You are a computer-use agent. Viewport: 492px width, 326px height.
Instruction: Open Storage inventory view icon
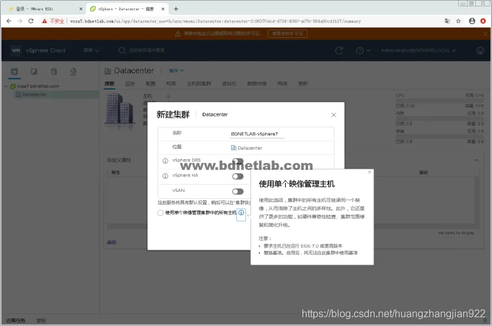pos(54,71)
